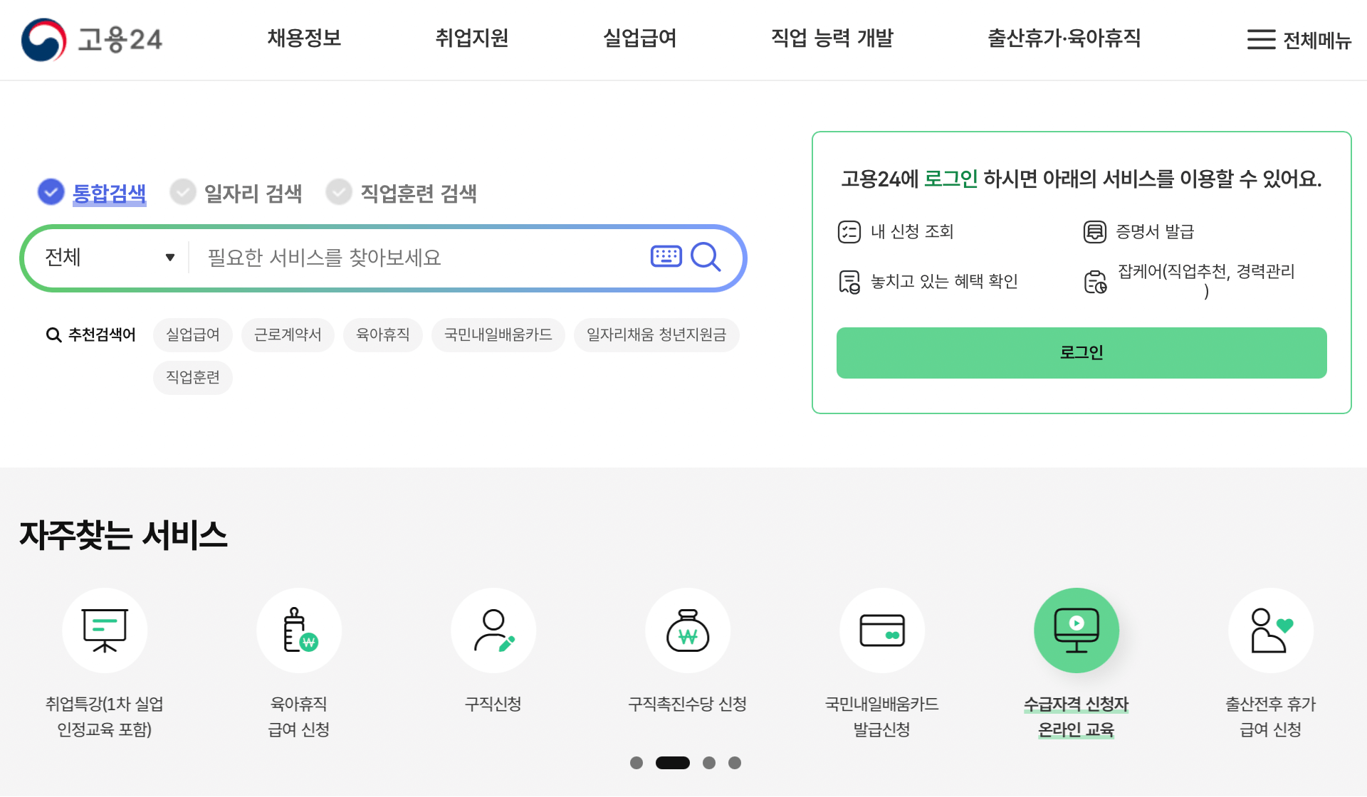This screenshot has width=1367, height=797.
Task: Open the 실업급여 menu
Action: coord(639,39)
